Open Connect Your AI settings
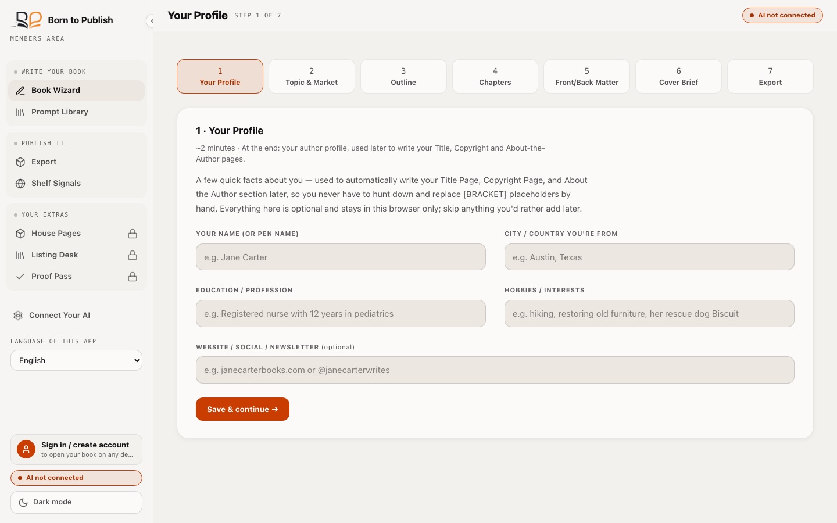This screenshot has height=523, width=837. [x=76, y=316]
